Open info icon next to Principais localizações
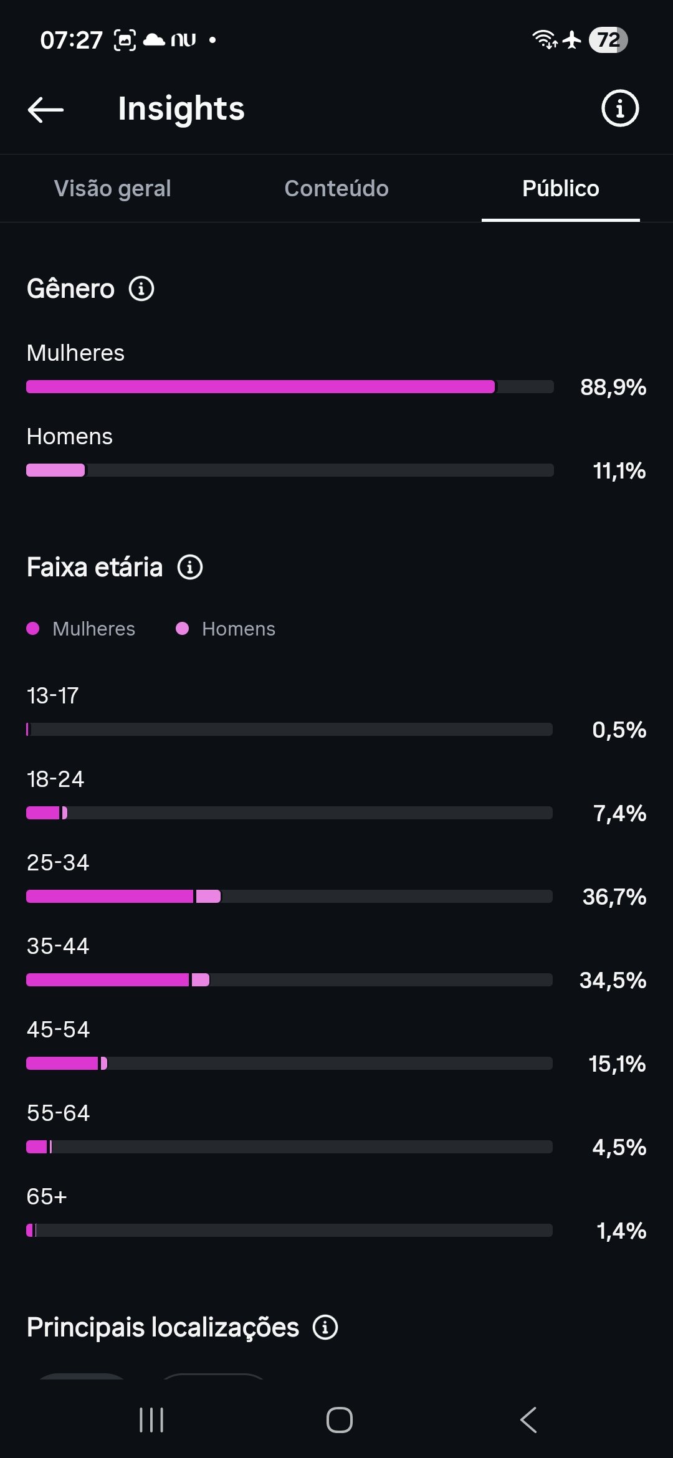The image size is (673, 1458). pos(325,1327)
